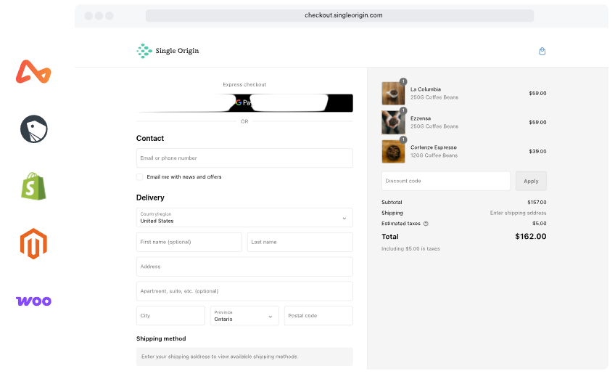The image size is (615, 374).
Task: Click the browser address bar
Action: (339, 15)
